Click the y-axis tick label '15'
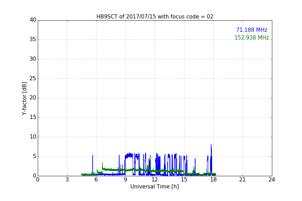This screenshot has width=302, height=201. [x=33, y=117]
